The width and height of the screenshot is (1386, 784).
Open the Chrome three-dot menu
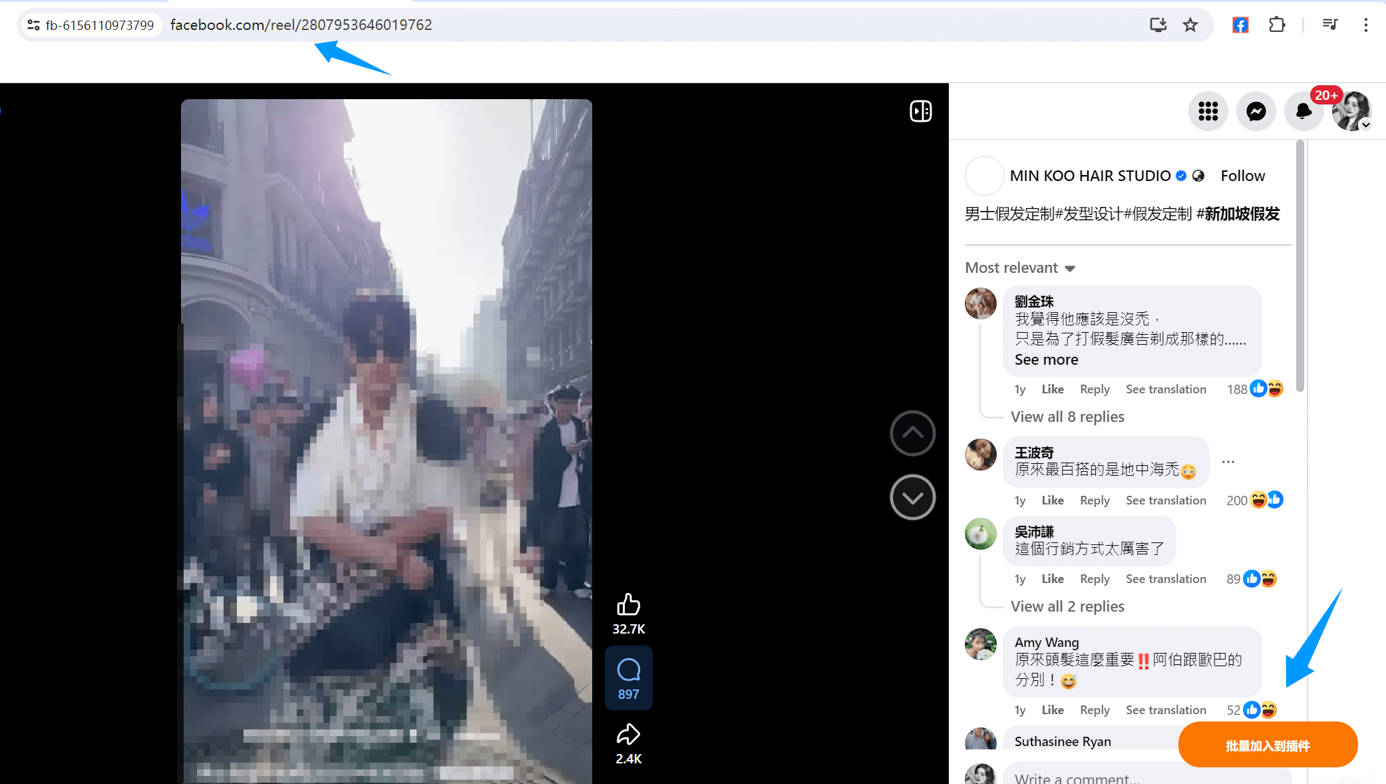(1365, 25)
